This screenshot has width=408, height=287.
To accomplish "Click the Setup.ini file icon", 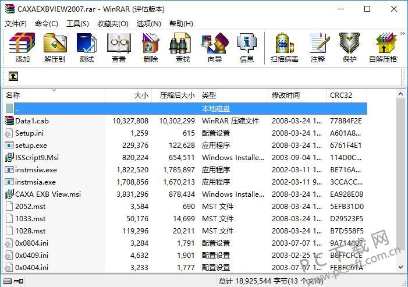I will [9, 133].
